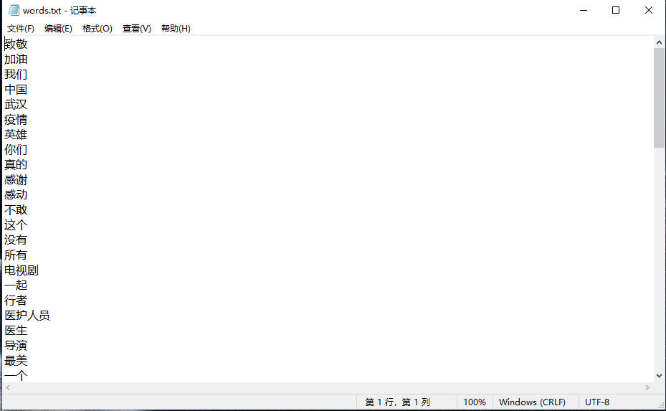The width and height of the screenshot is (666, 411).
Task: Maximize the words.txt Notepad window
Action: [616, 10]
